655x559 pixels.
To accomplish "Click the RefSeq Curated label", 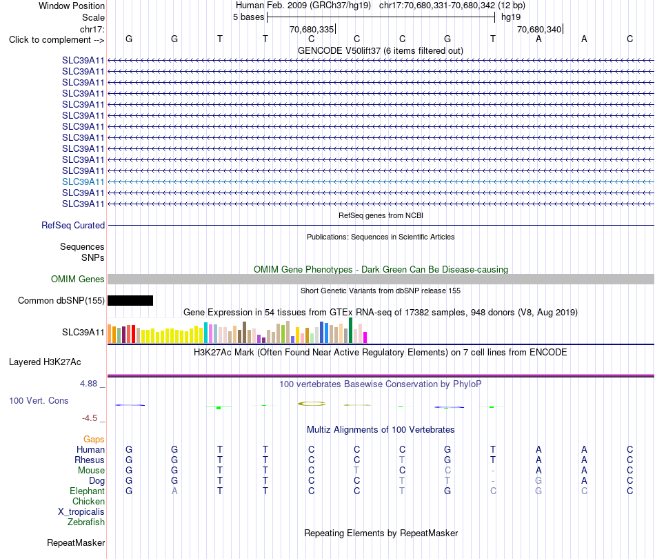I will (72, 226).
